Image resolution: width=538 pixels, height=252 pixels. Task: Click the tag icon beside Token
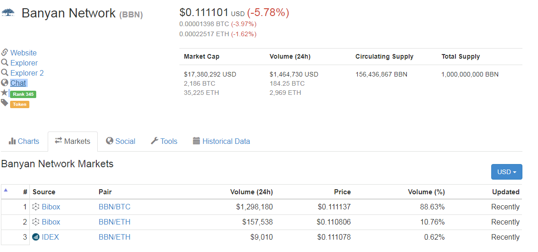[x=5, y=103]
